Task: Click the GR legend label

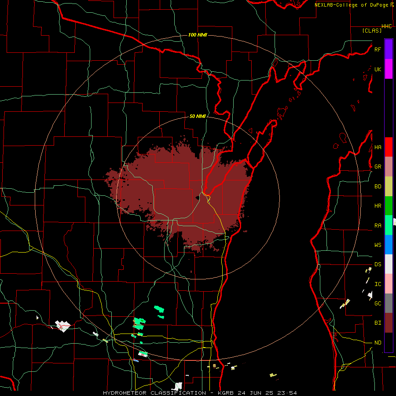Action: pyautogui.click(x=378, y=167)
